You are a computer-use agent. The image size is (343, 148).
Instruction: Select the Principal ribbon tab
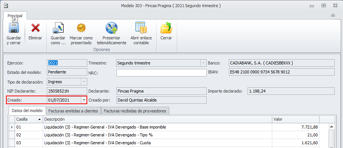point(15,15)
